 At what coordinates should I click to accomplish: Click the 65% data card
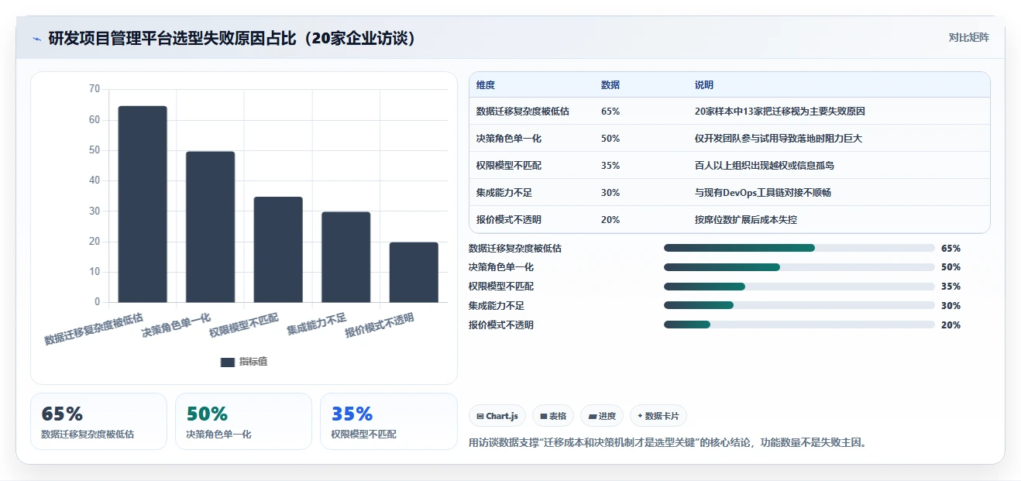coord(98,421)
